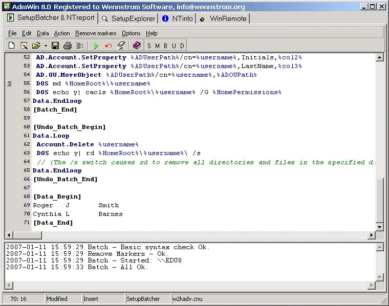Click the log pane horizontal right arrow

pyautogui.click(x=371, y=286)
